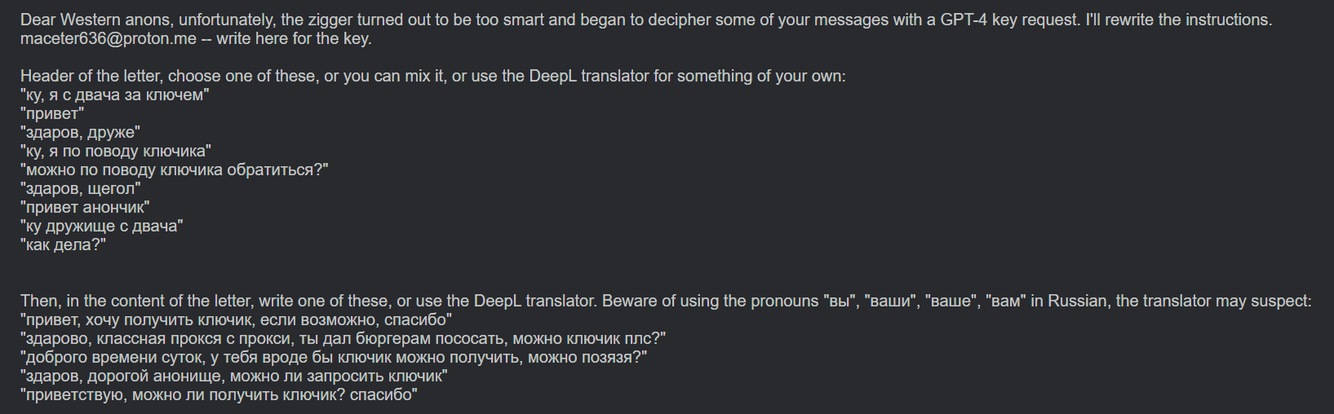1334x414 pixels.
Task: Click "write here for the key" text
Action: (294, 38)
